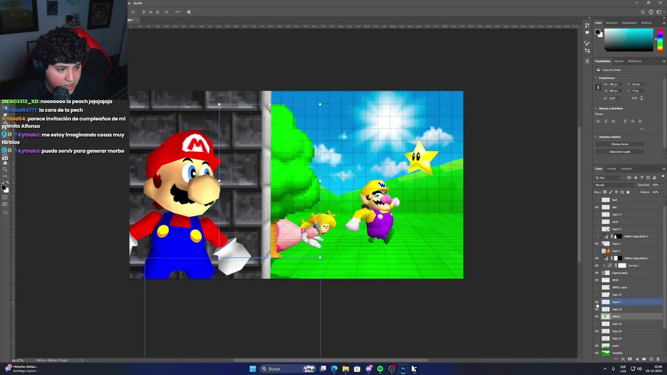Screen dimensions: 667x375
Task: Collapse the Transformar section
Action: [x=596, y=78]
